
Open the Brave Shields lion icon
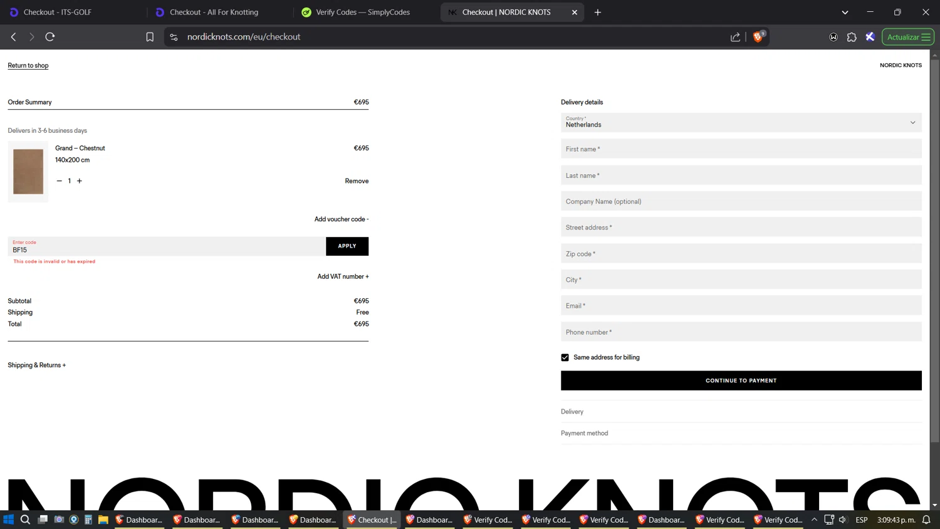click(758, 36)
